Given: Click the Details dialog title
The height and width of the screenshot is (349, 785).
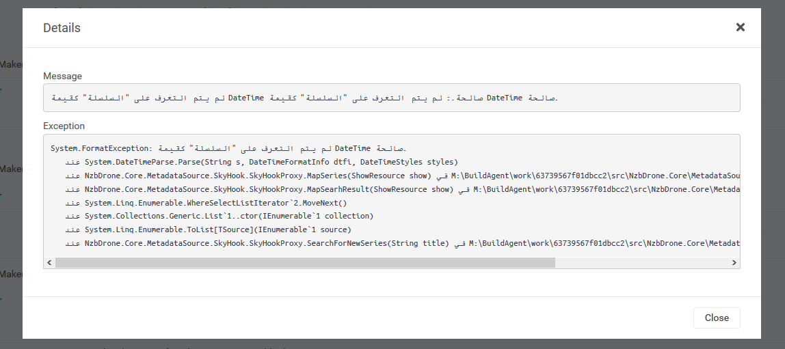Looking at the screenshot, I should click(62, 28).
